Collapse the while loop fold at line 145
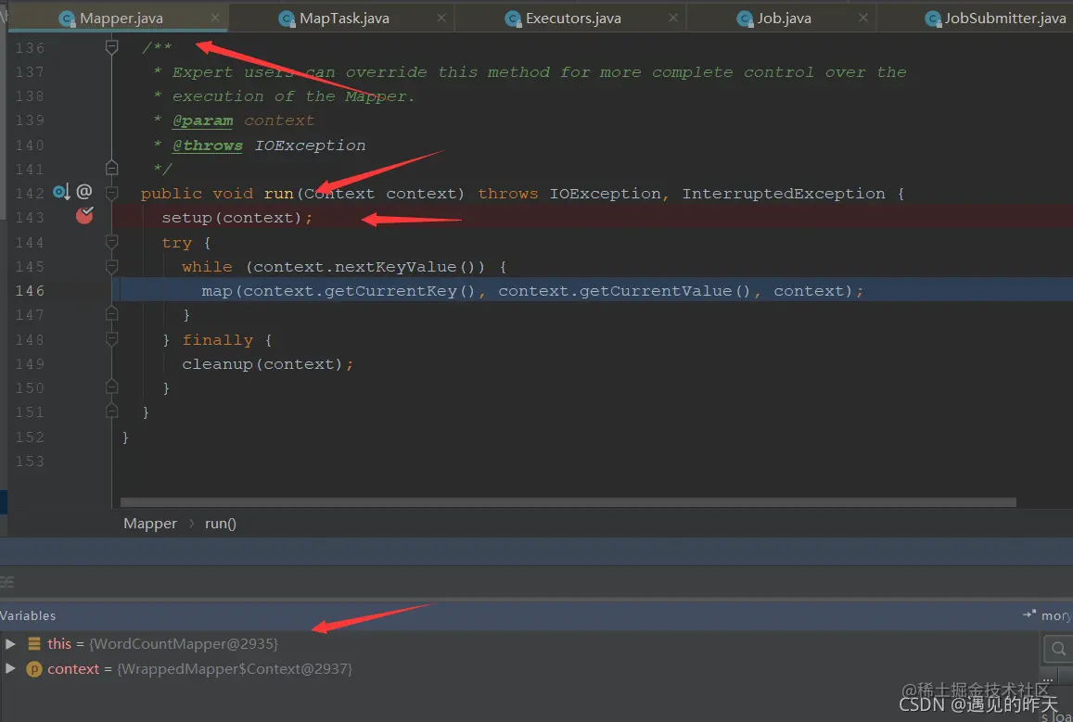This screenshot has height=722, width=1073. point(111,267)
